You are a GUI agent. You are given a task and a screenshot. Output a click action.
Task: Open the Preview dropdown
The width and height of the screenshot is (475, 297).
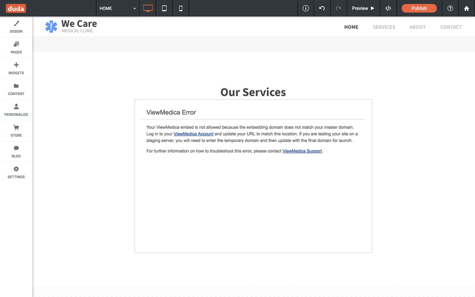(363, 8)
